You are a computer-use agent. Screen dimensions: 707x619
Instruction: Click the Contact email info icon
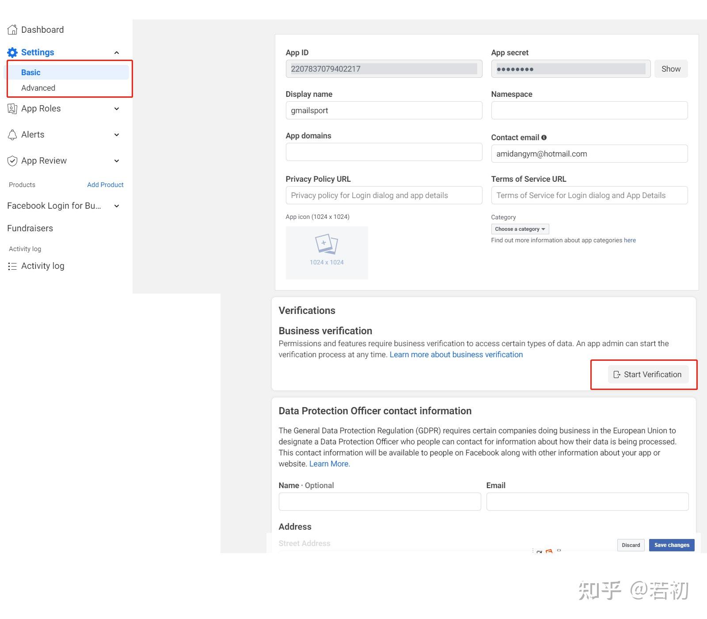coord(544,138)
